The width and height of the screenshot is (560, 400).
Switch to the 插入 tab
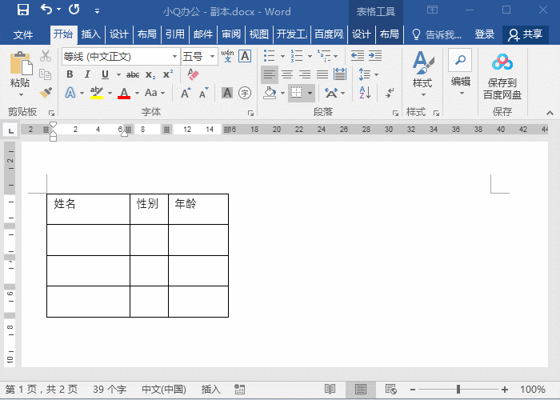(x=90, y=34)
